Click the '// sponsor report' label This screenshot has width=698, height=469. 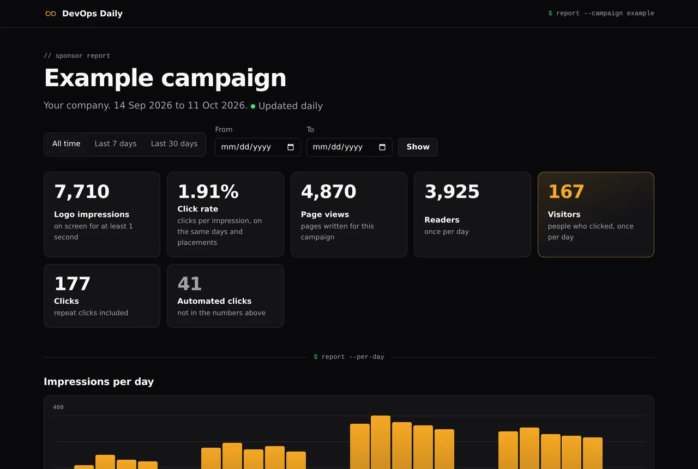coord(77,56)
